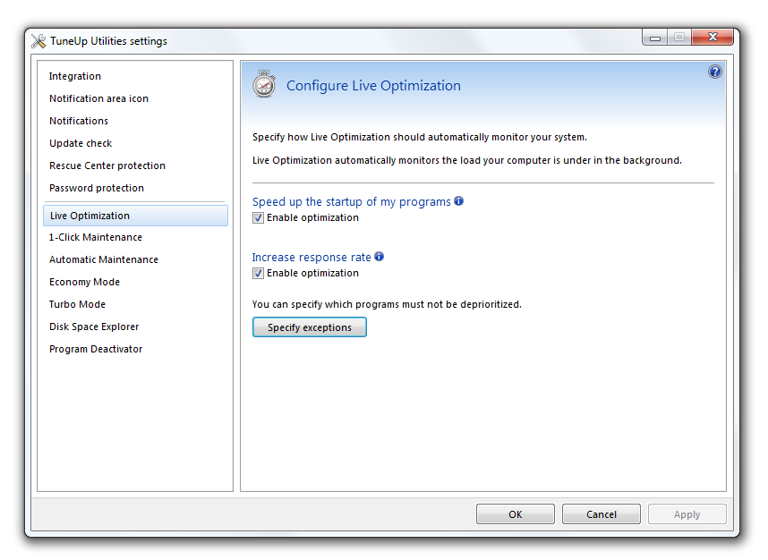Click the stopwatch Live Optimization header icon
This screenshot has height=560, width=768.
coord(264,84)
